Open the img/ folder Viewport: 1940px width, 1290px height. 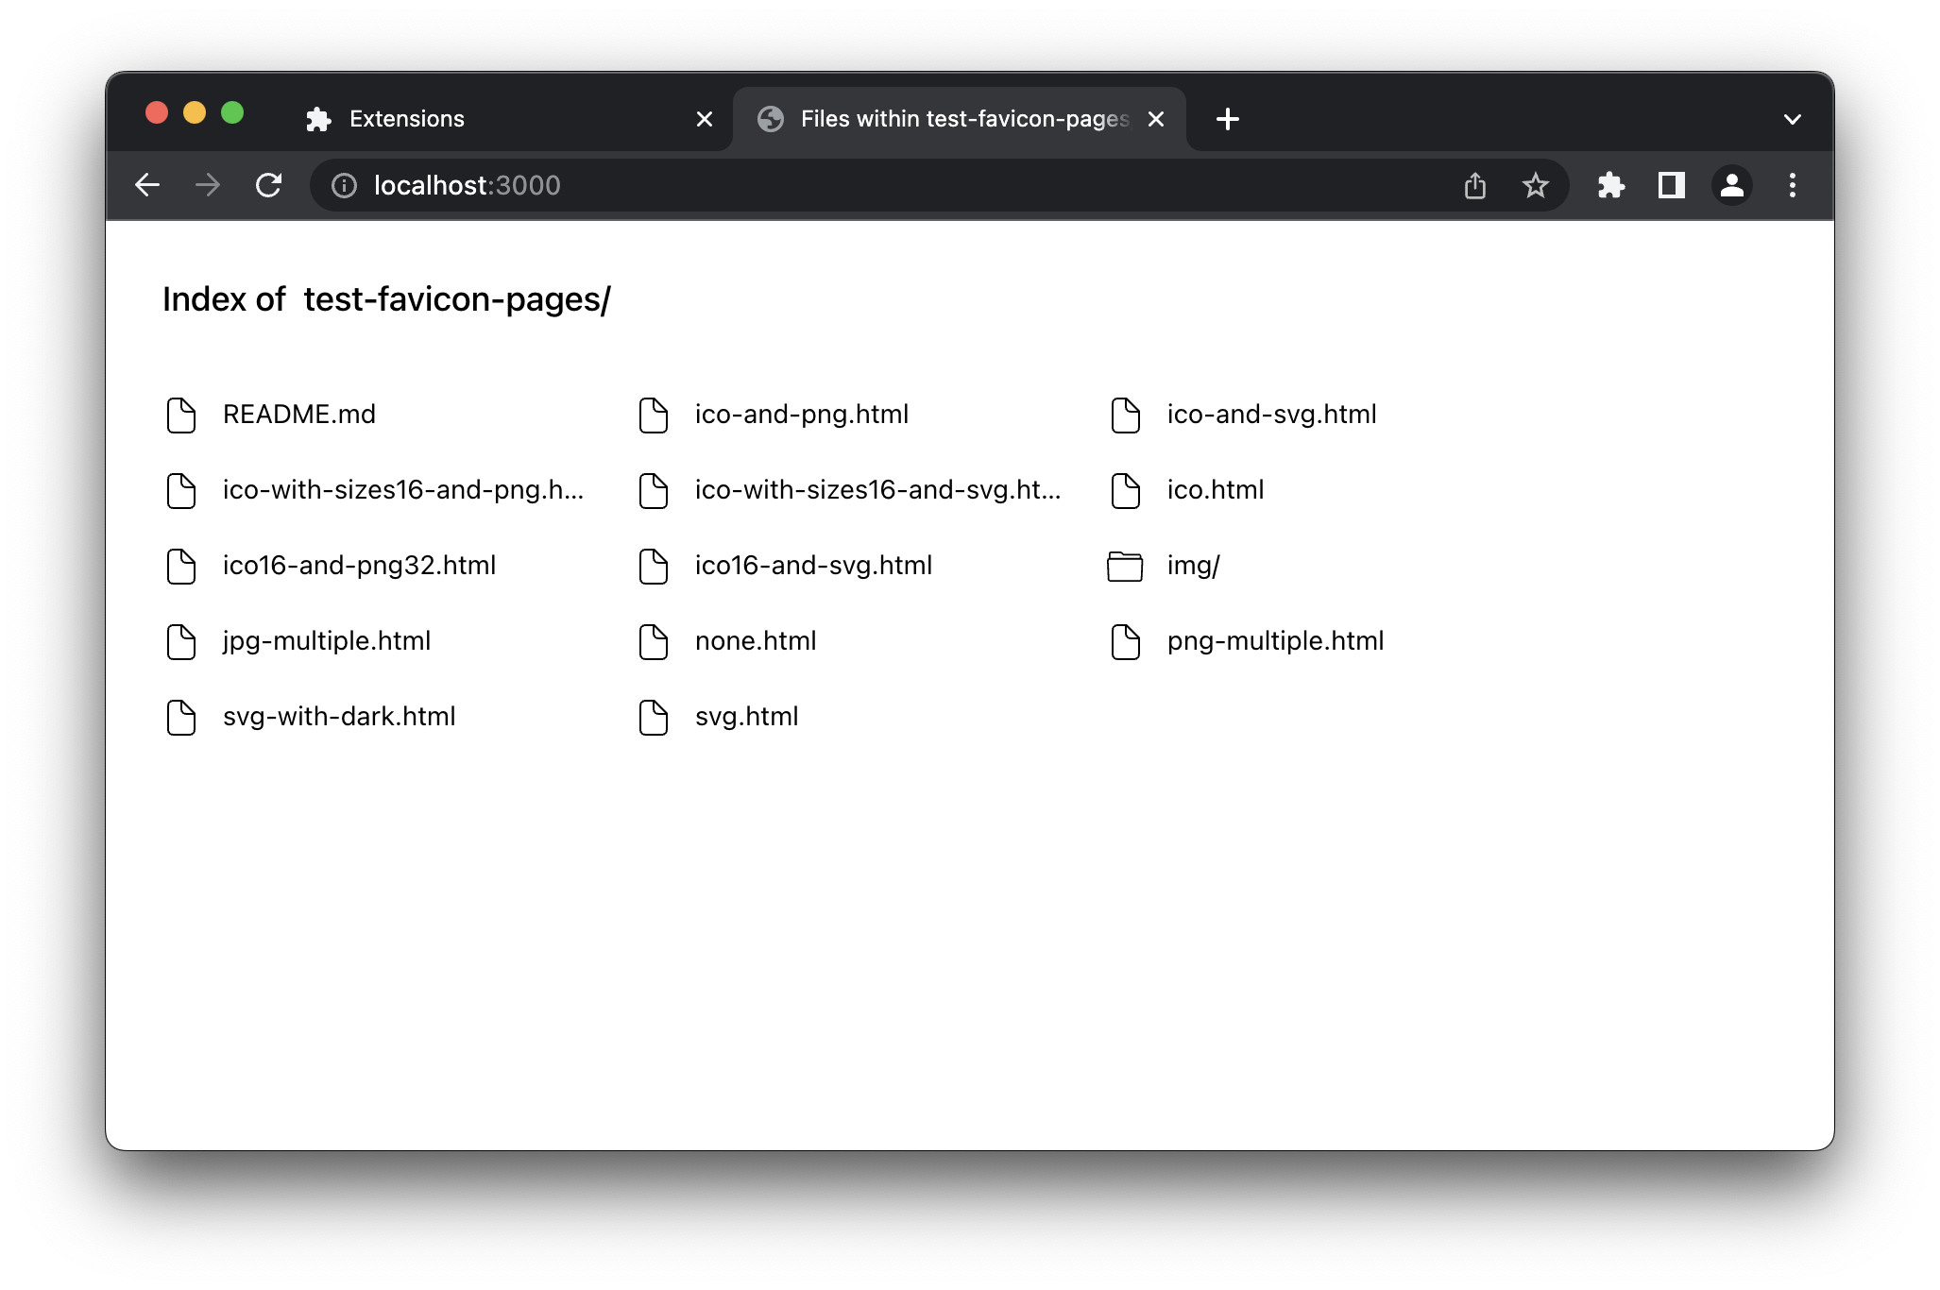click(x=1193, y=566)
